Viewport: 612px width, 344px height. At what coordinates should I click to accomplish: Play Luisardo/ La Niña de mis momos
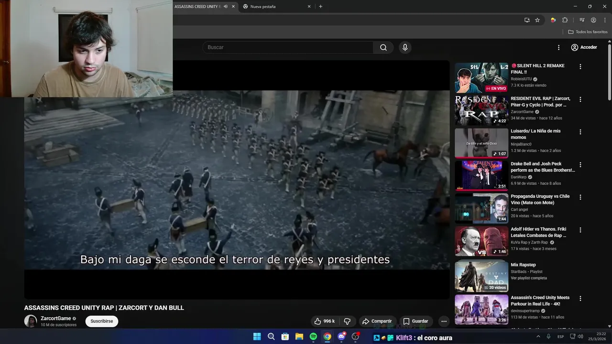point(481,143)
